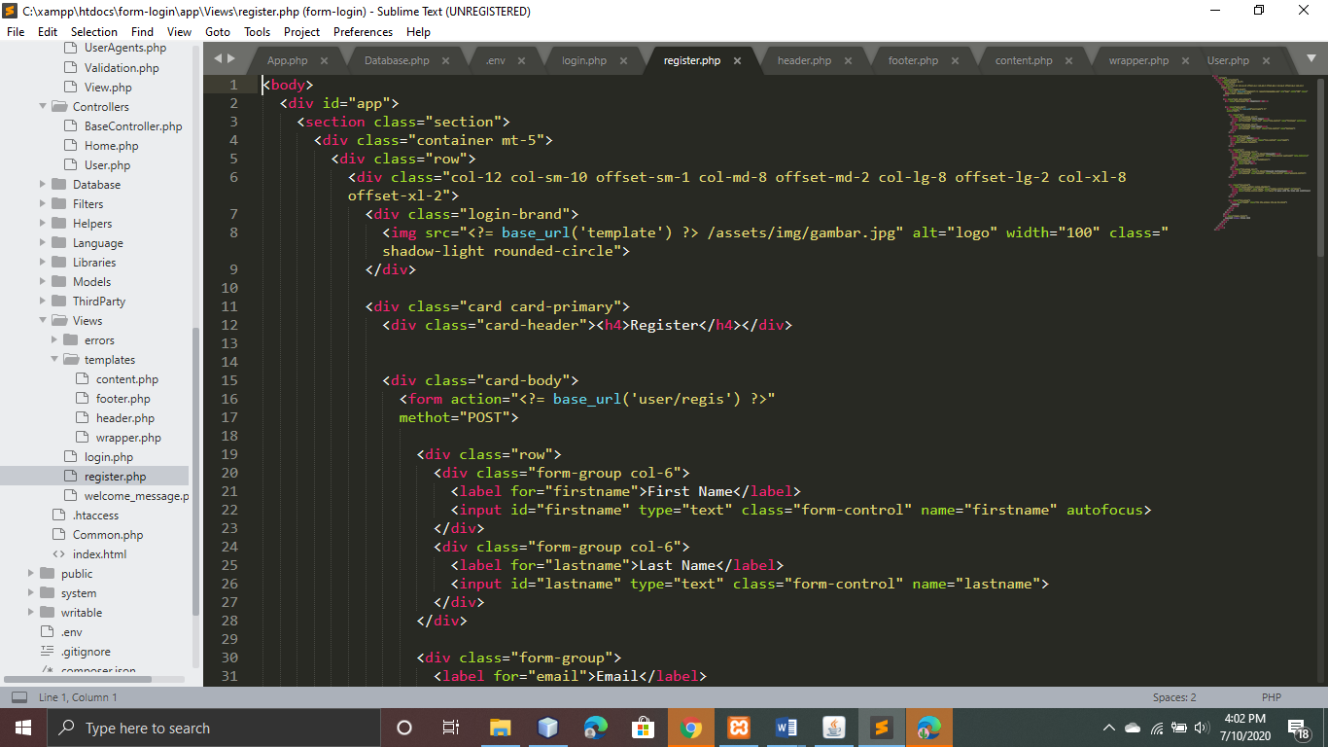Expand the ThirdParty folder

click(x=43, y=302)
